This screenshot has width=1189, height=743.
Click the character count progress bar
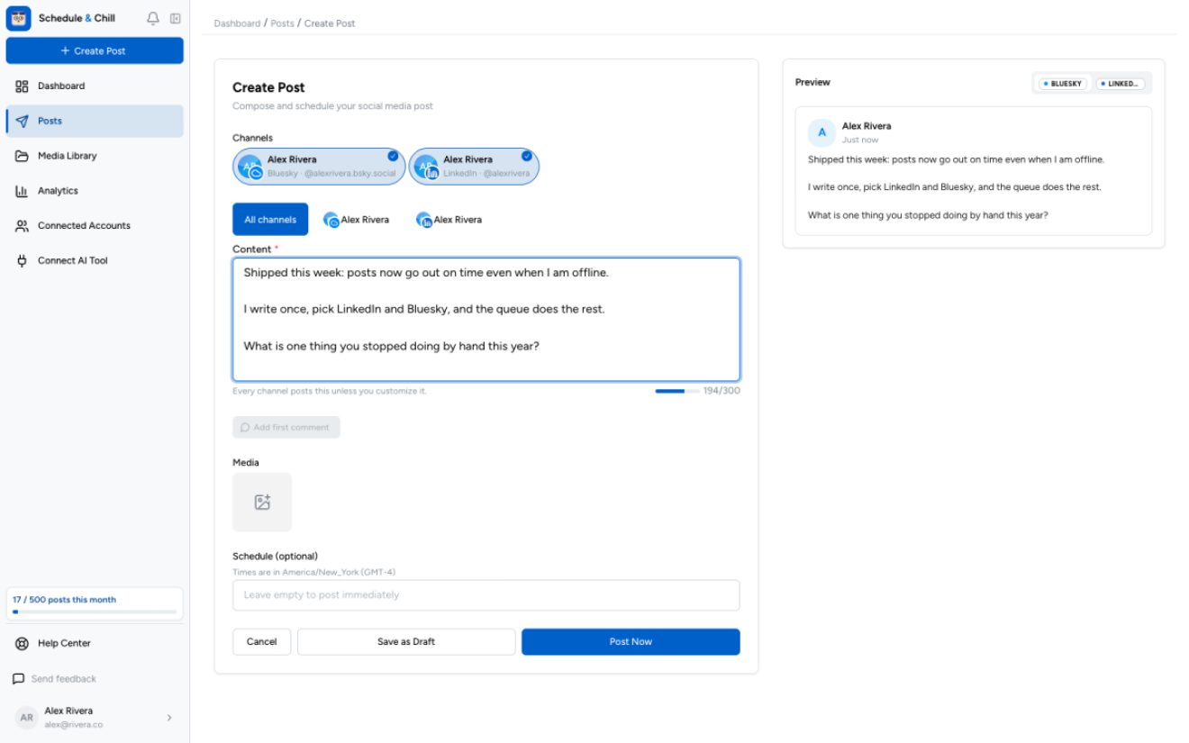coord(676,391)
